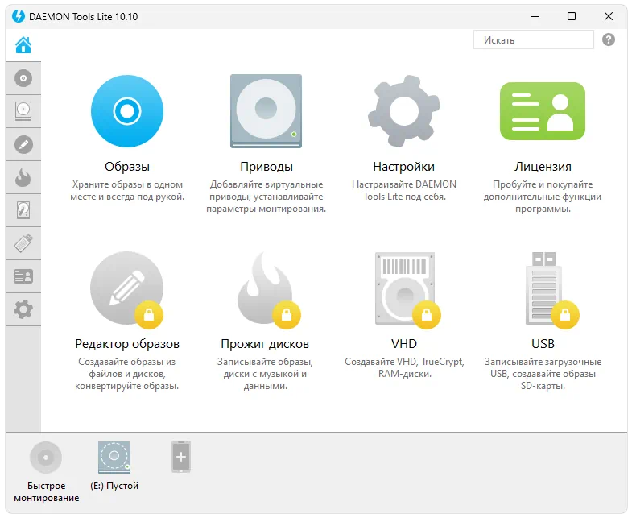This screenshot has height=518, width=632.
Task: Click the Быстрое монтирование label
Action: click(x=47, y=491)
